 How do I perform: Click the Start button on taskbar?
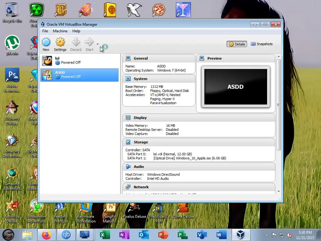click(8, 235)
